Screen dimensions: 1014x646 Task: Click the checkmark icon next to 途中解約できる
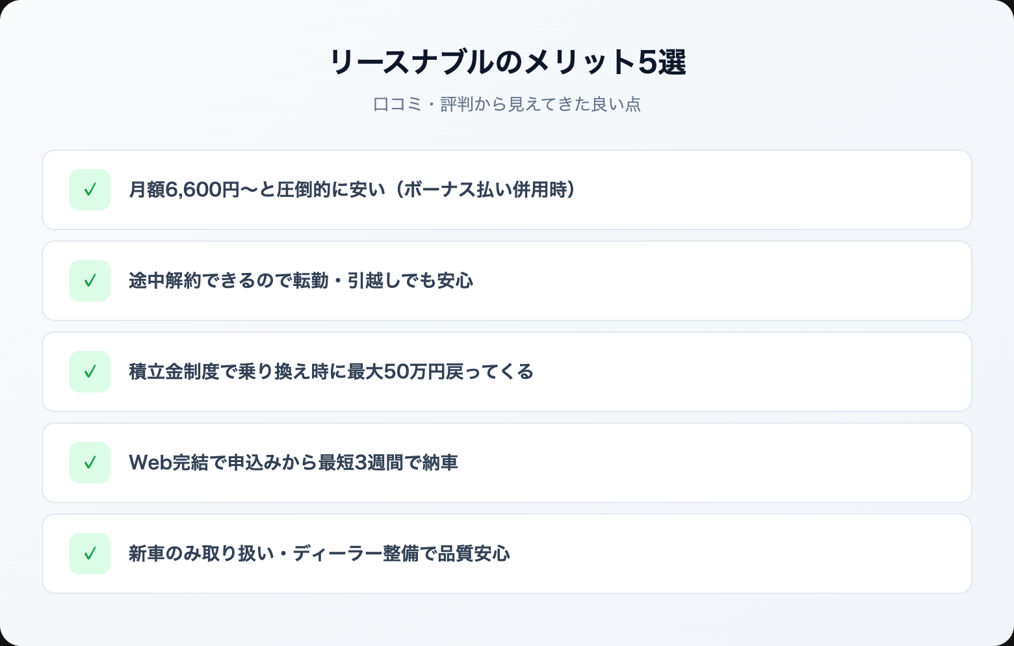point(90,281)
